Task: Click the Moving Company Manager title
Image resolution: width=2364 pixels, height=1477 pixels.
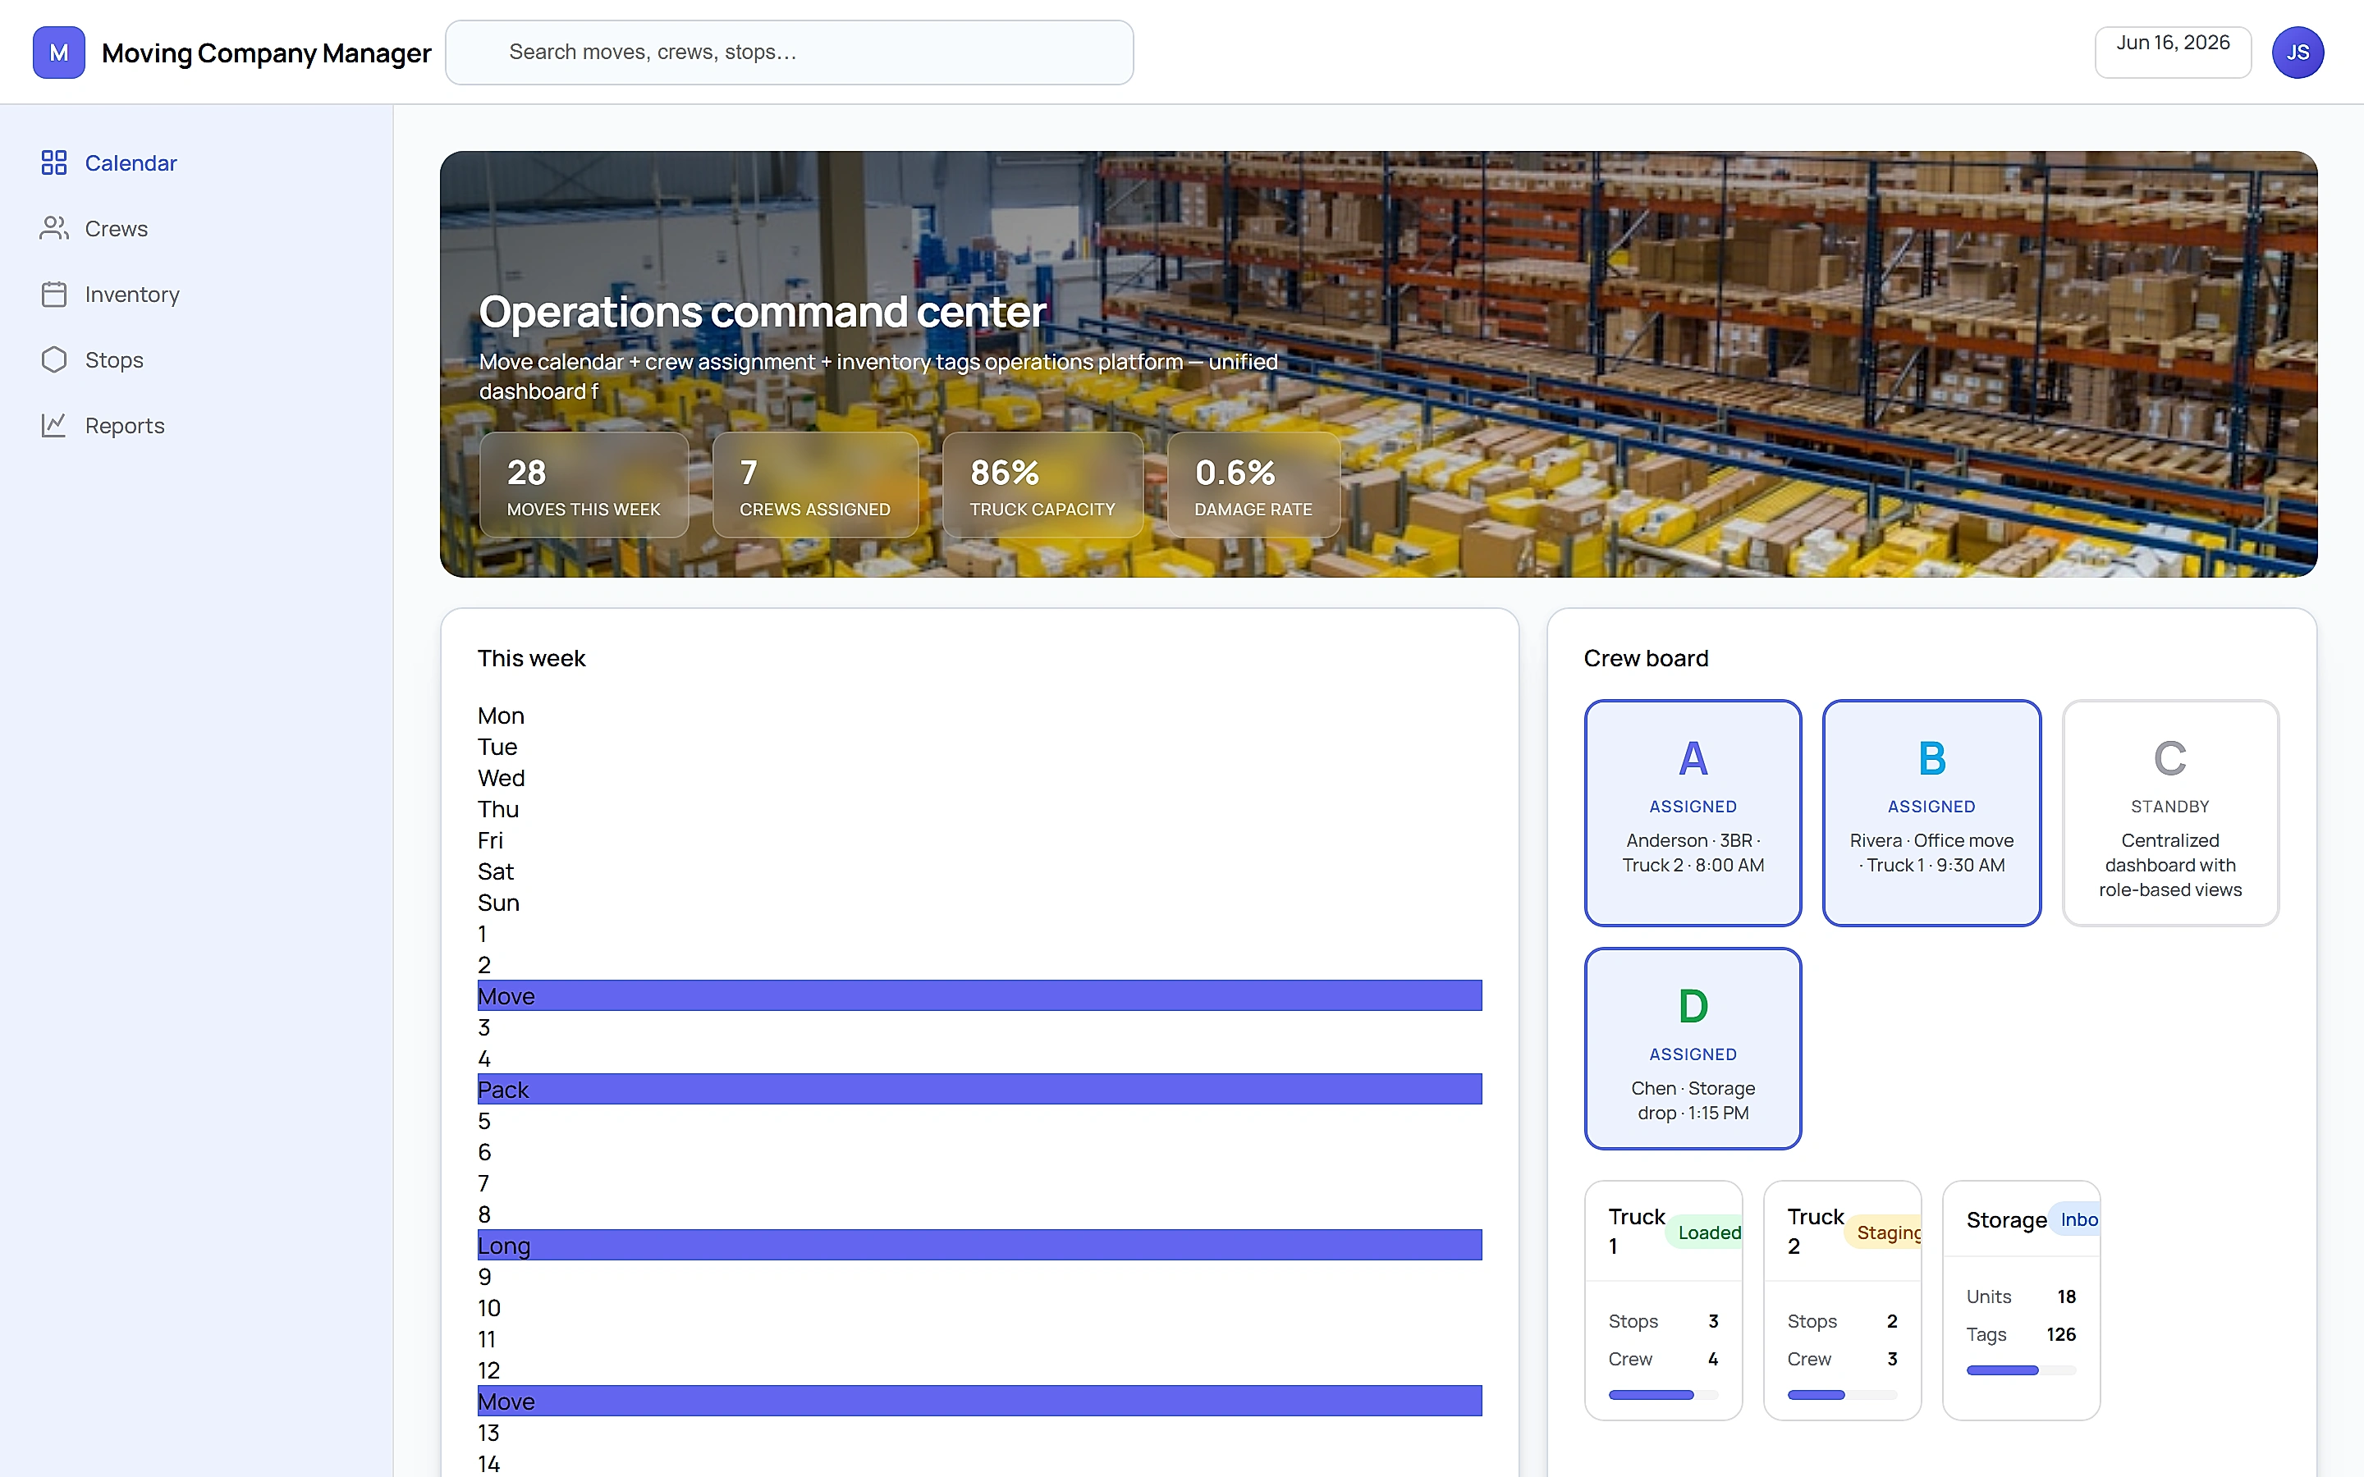Action: click(x=267, y=53)
